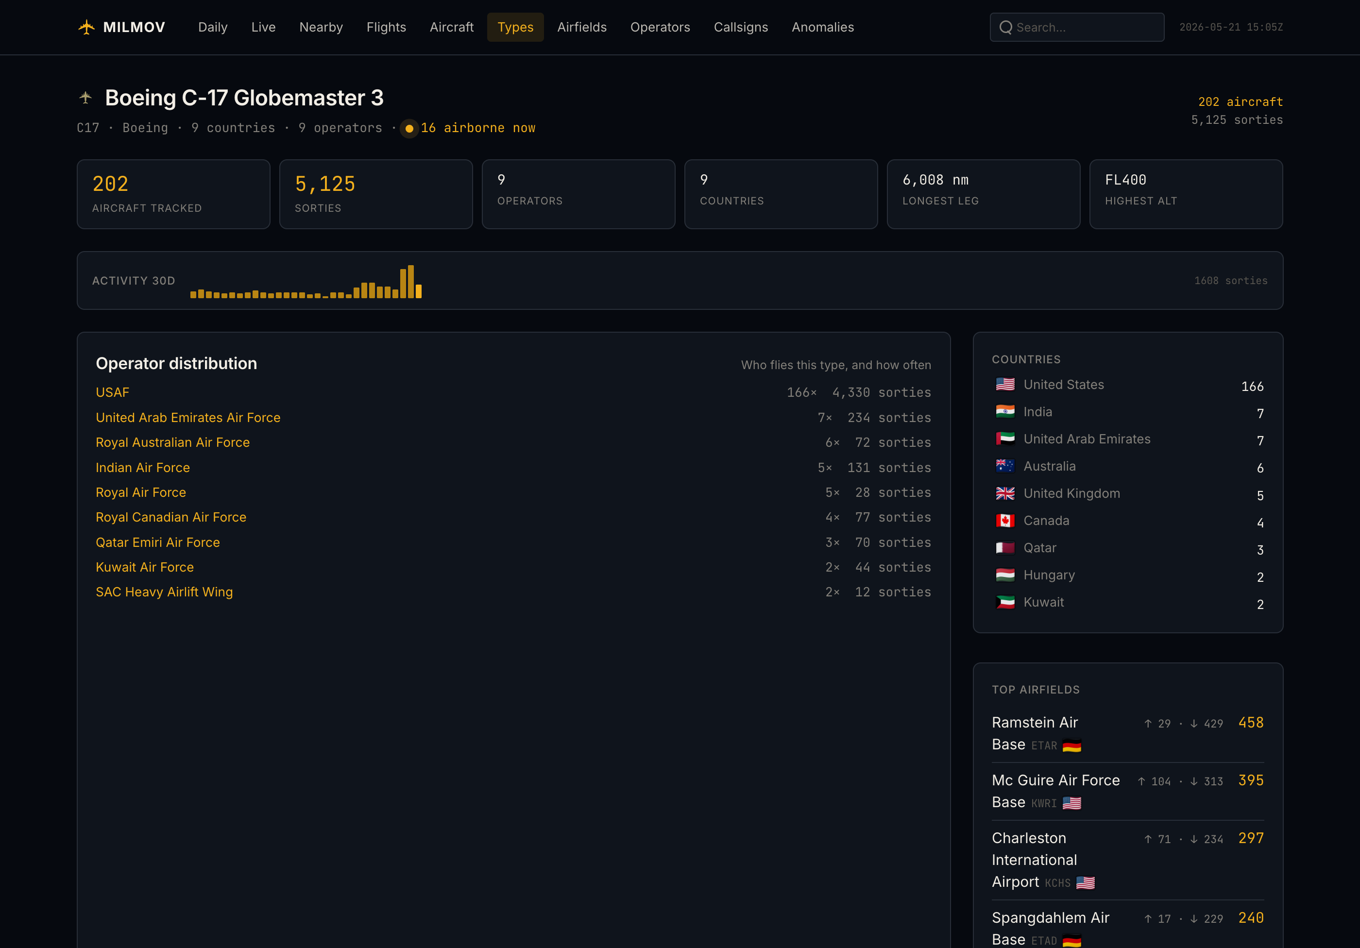Screen dimensions: 1360x948
Task: Click the Longest Leg stat card
Action: coord(984,194)
